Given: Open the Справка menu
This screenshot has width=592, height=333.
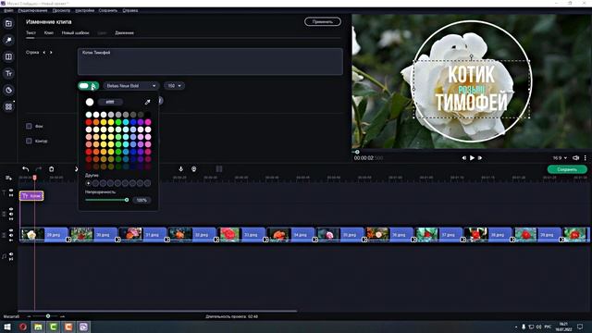Looking at the screenshot, I should (x=129, y=10).
